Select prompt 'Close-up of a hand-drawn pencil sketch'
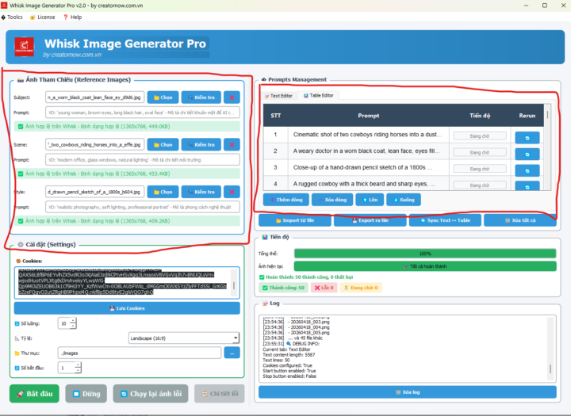Screen dimensions: 571x416 pos(368,167)
